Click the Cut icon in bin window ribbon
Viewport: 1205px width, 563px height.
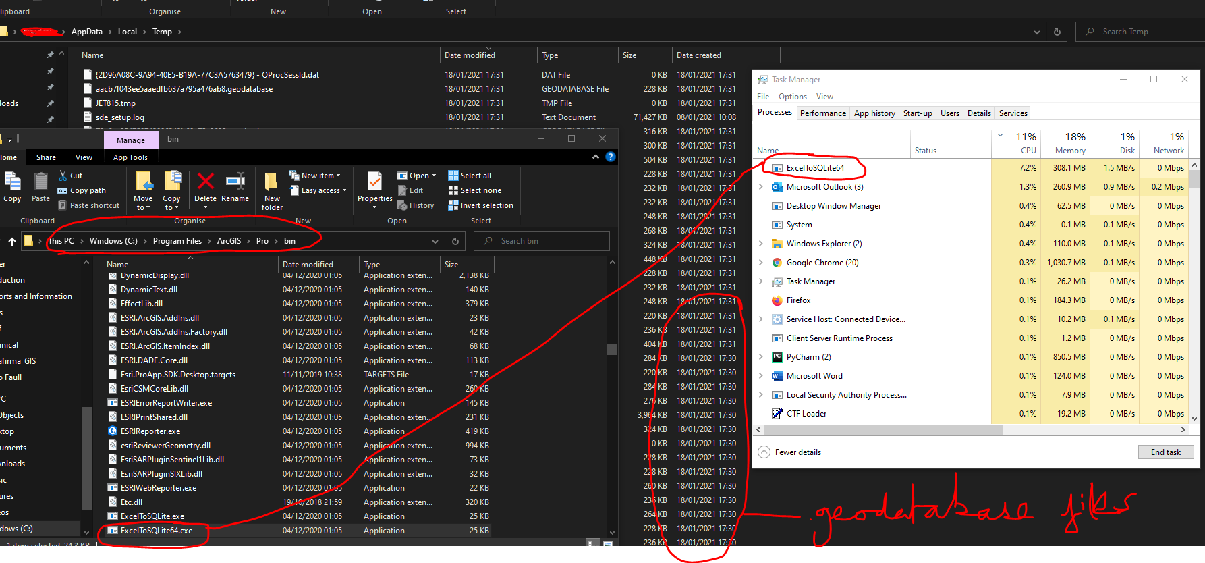(x=63, y=176)
